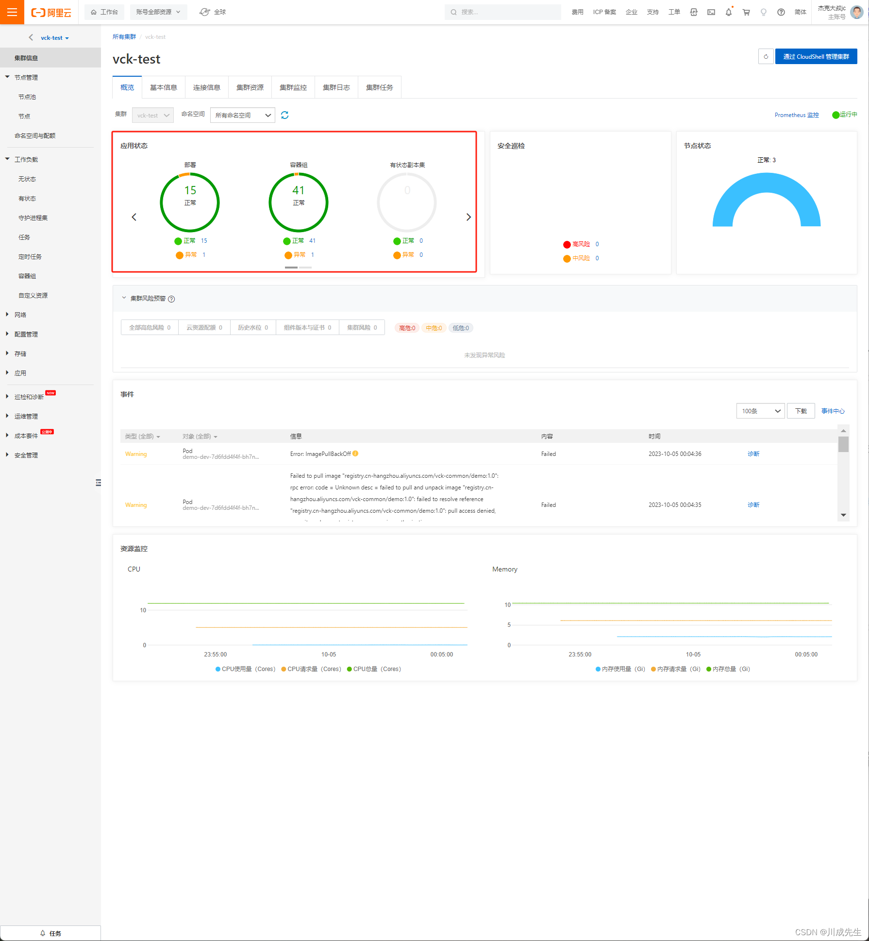
Task: Click the Aliyun logo
Action: point(51,13)
